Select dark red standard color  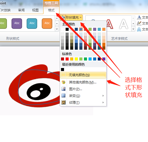click(62, 59)
